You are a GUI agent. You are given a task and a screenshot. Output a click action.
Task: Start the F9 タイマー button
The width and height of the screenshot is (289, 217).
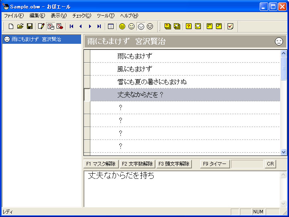tap(215, 164)
